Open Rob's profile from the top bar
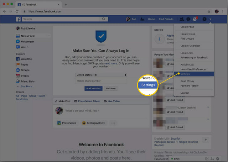This screenshot has height=162, width=228. [x=131, y=19]
